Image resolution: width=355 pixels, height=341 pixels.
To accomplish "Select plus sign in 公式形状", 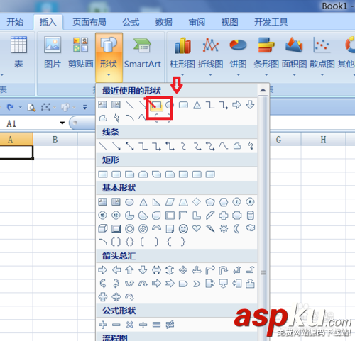I will click(103, 325).
